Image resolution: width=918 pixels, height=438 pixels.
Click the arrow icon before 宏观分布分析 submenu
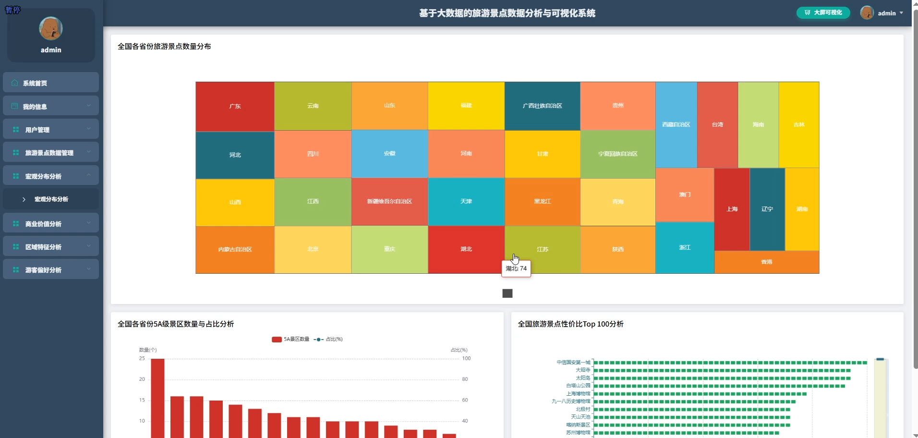(x=24, y=199)
